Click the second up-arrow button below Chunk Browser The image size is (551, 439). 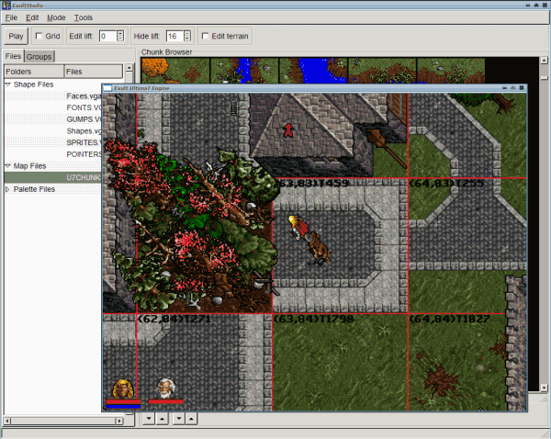191,418
